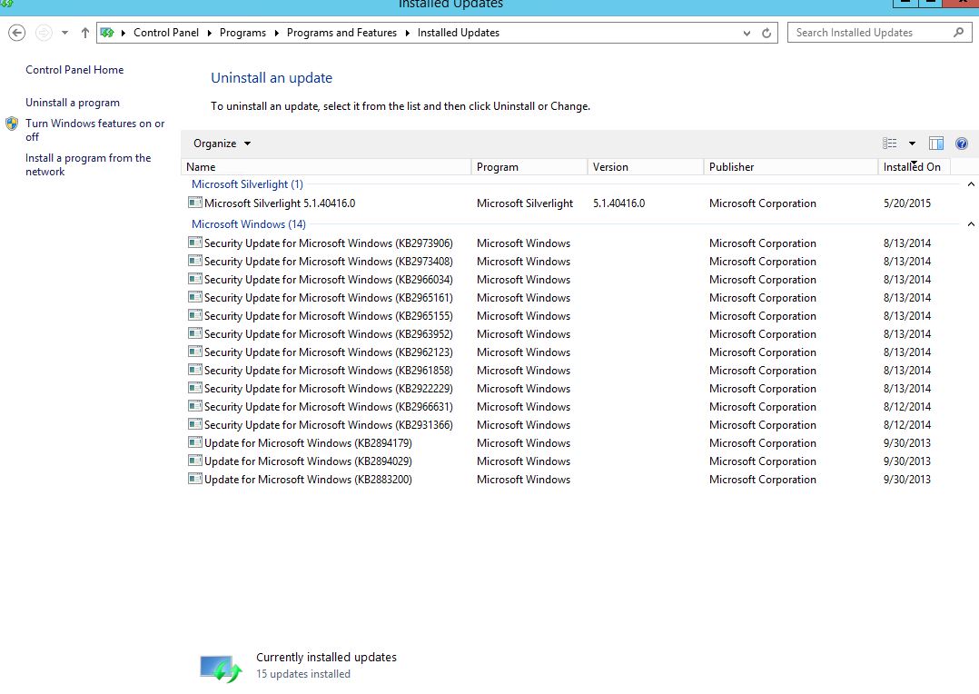Select Security Update KB2931366
The image size is (979, 694).
coord(329,424)
